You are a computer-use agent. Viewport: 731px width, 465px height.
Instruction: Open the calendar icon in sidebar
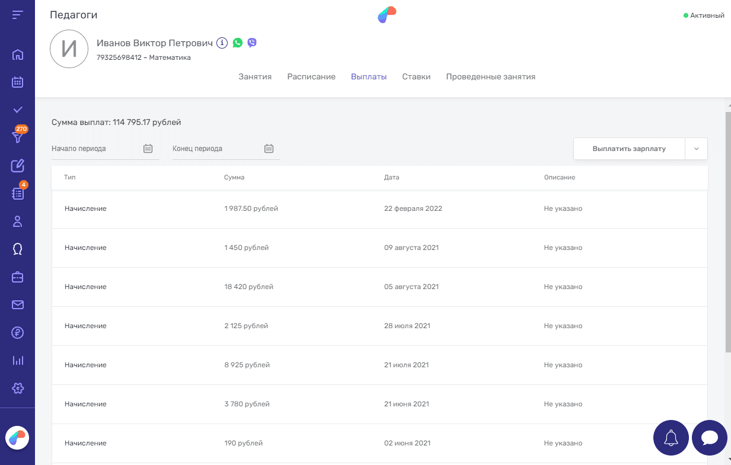18,82
